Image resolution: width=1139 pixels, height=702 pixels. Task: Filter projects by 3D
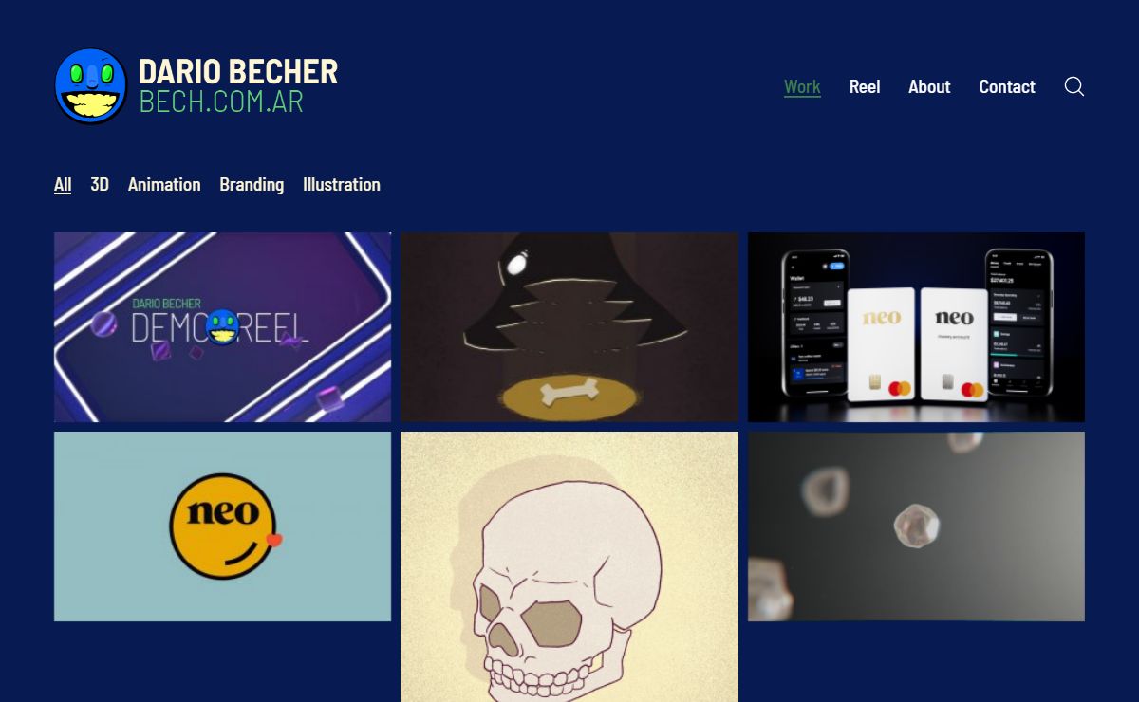100,184
